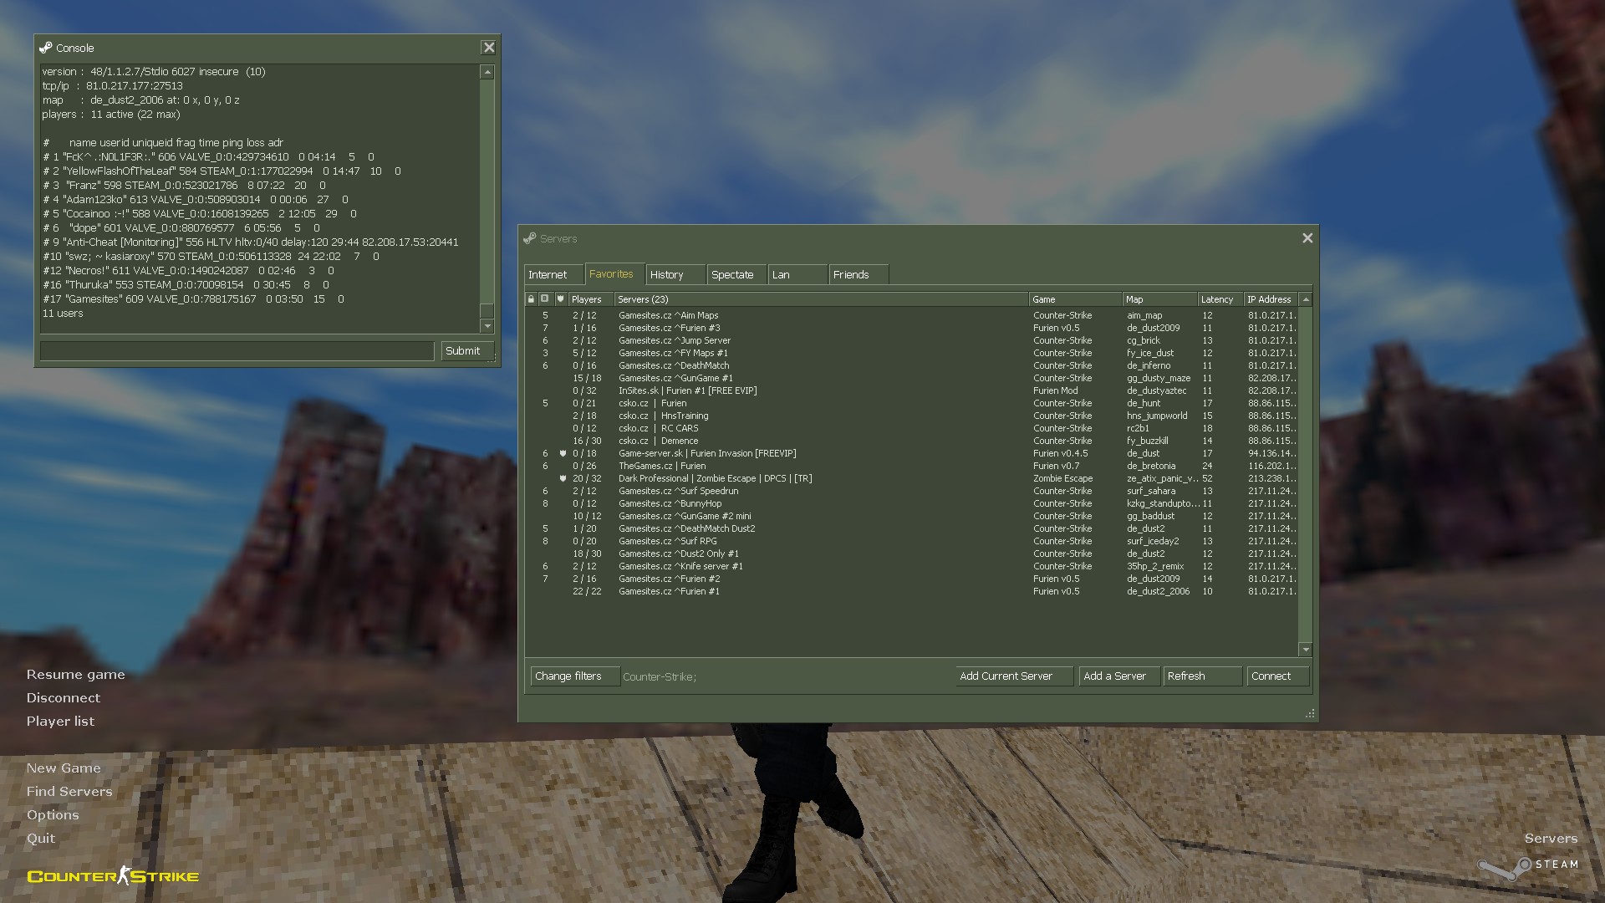Click the Servers window resize grip

(x=1310, y=713)
